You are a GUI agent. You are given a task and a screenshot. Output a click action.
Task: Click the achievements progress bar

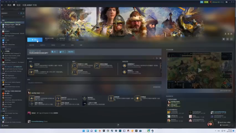[80, 40]
